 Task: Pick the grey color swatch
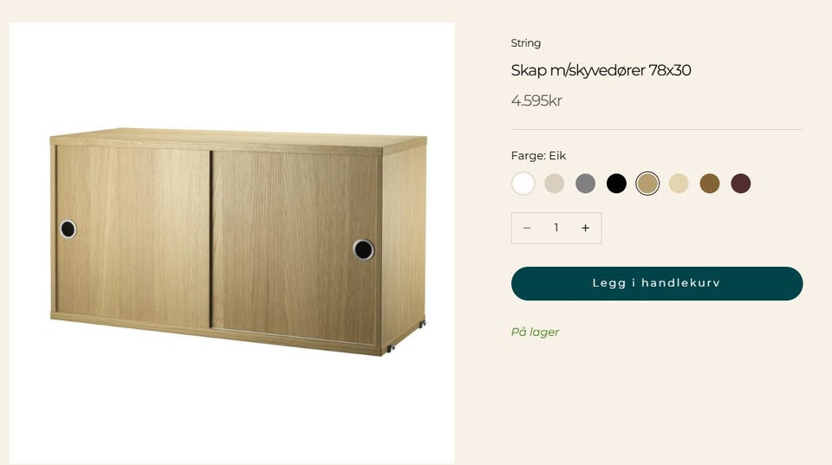(x=585, y=184)
